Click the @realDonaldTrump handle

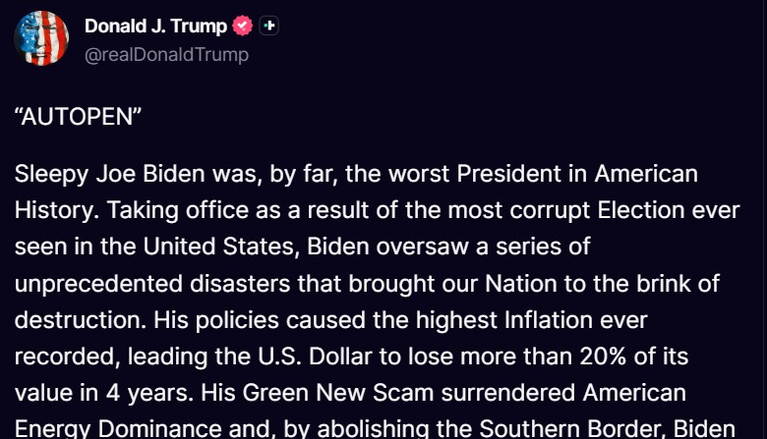coord(166,54)
